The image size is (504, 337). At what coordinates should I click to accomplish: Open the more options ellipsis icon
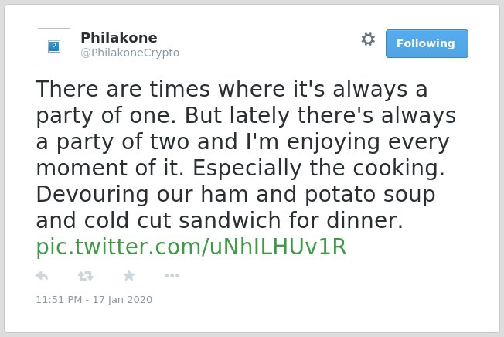tap(172, 275)
